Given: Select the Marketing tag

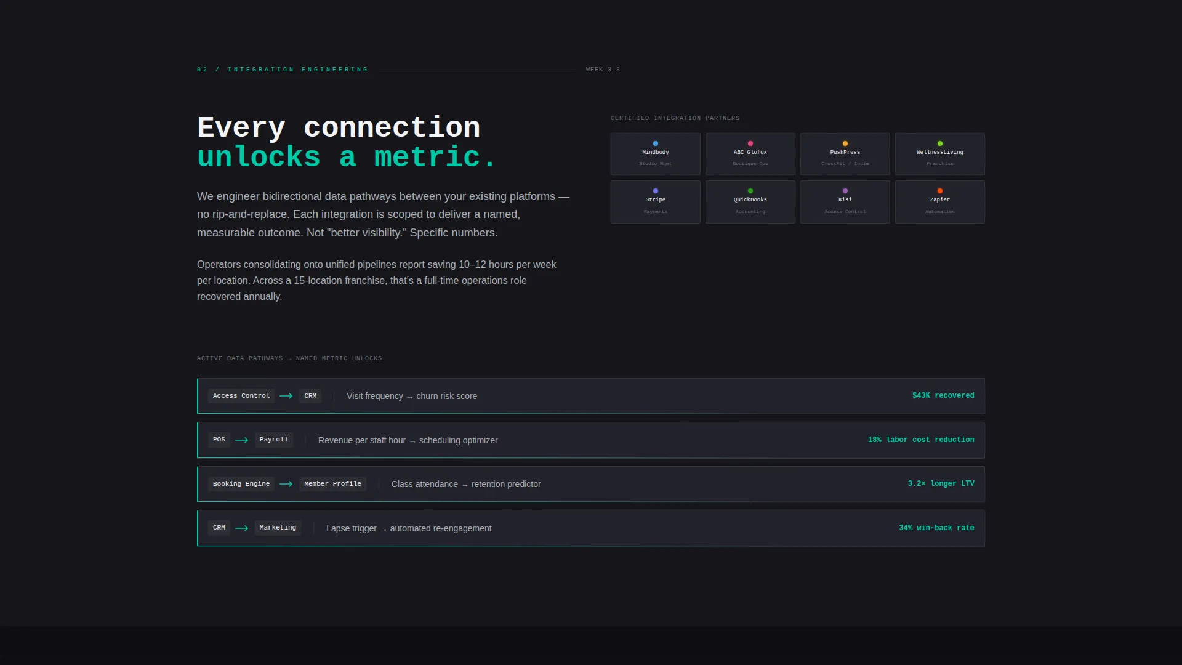Looking at the screenshot, I should 278,528.
